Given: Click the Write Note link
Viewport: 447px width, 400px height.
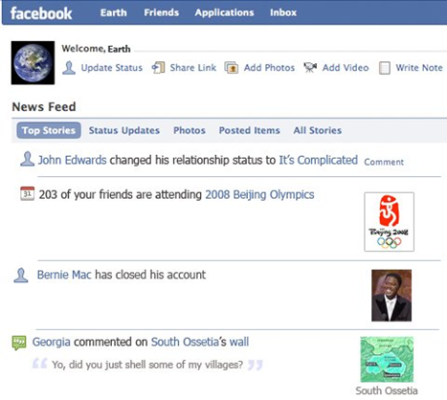Looking at the screenshot, I should pos(419,68).
